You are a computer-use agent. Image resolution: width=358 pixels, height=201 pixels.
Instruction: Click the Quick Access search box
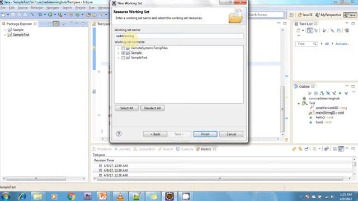click(x=266, y=15)
